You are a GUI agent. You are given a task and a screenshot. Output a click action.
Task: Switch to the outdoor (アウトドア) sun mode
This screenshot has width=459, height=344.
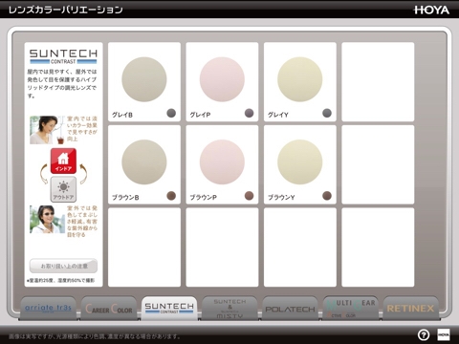[63, 189]
